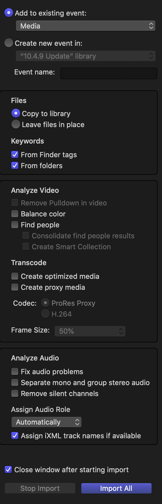Check Create optimized media
This screenshot has height=504, width=162.
(15, 276)
